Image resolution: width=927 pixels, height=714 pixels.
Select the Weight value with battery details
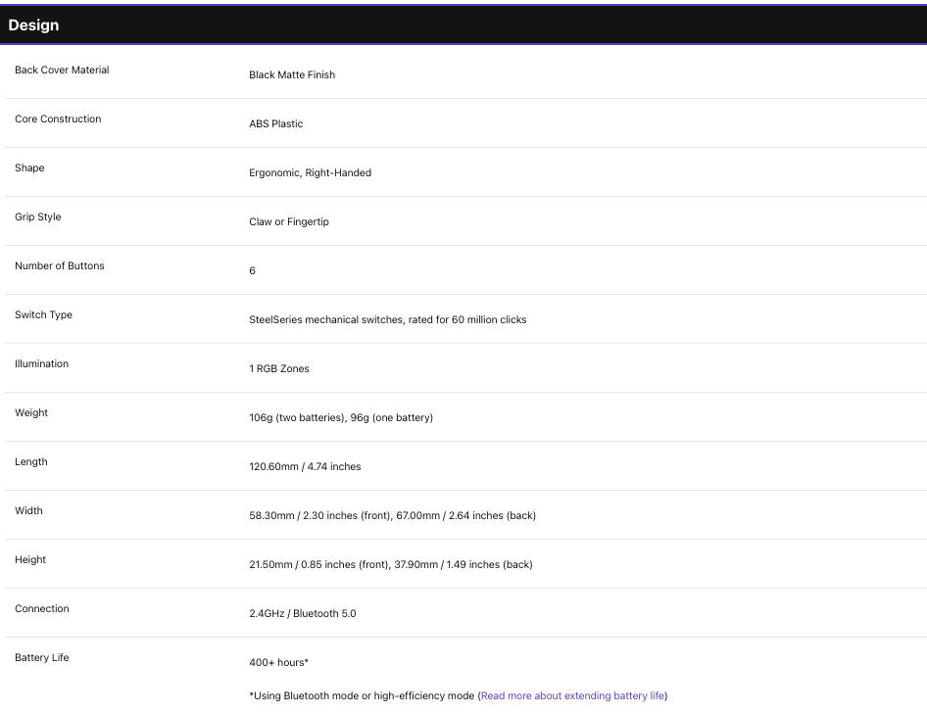[341, 418]
